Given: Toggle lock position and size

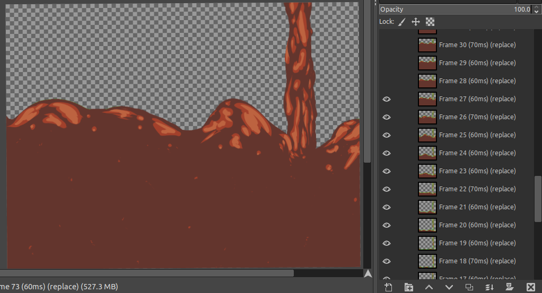Looking at the screenshot, I should (x=416, y=22).
